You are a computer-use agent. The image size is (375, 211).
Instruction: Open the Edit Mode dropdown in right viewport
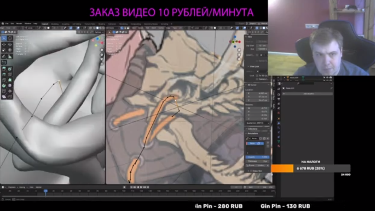tap(113, 28)
